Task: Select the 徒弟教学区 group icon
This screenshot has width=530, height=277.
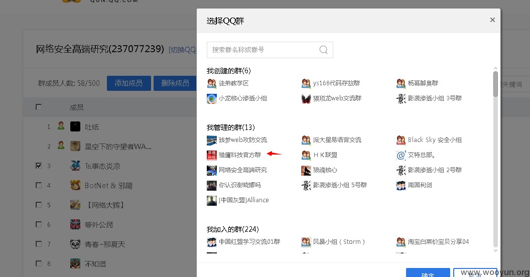Action: point(212,83)
